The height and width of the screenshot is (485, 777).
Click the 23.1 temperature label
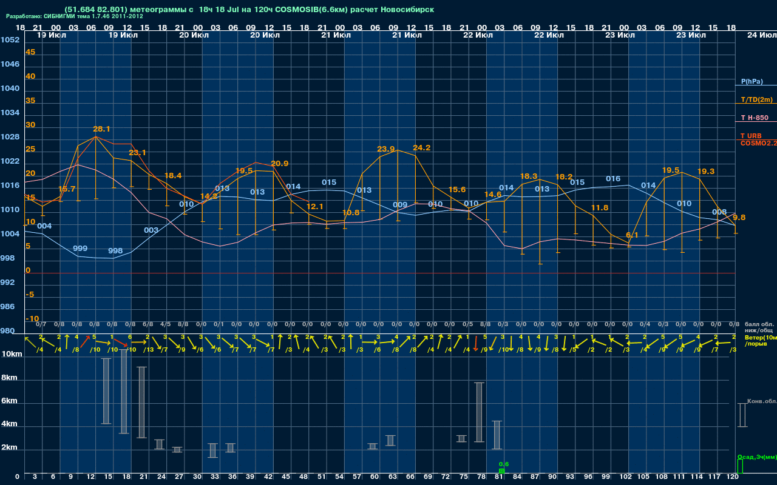pos(137,153)
